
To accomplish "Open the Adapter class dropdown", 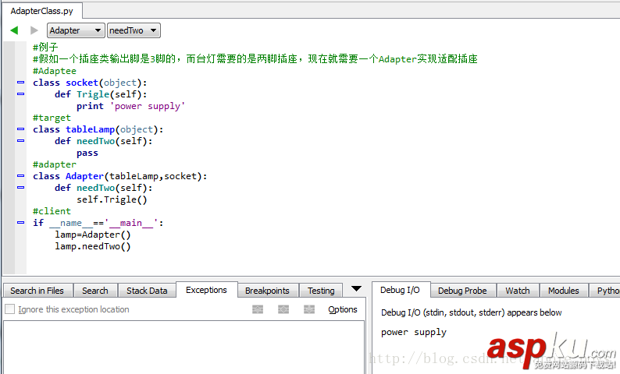I will 76,30.
